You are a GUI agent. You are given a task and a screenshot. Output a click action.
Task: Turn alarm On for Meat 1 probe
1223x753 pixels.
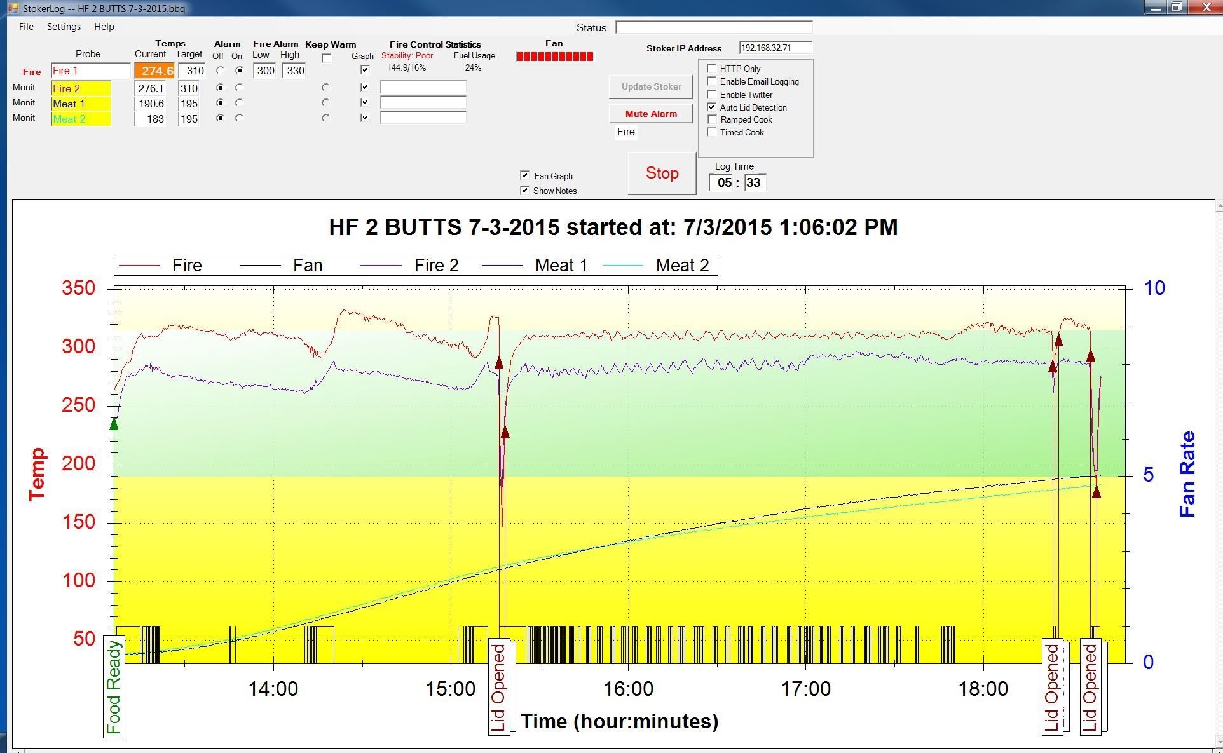pos(239,103)
